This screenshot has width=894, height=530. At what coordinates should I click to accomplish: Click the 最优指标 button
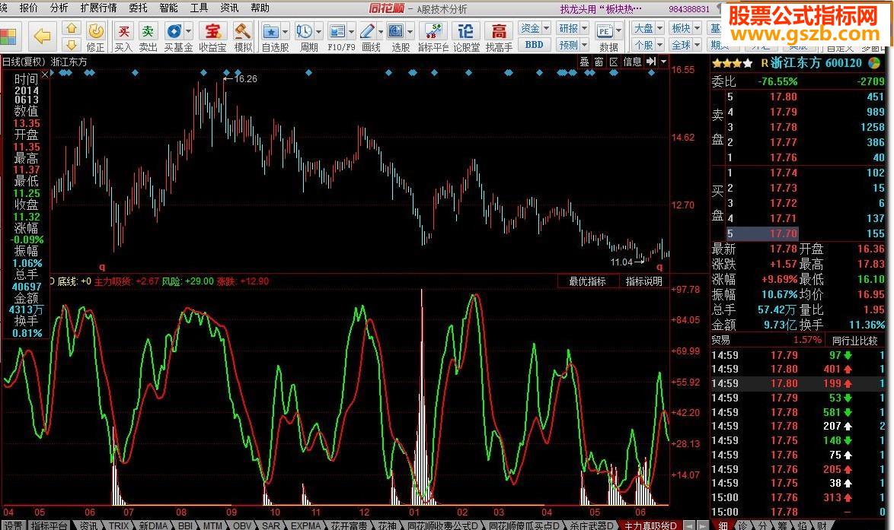[587, 281]
